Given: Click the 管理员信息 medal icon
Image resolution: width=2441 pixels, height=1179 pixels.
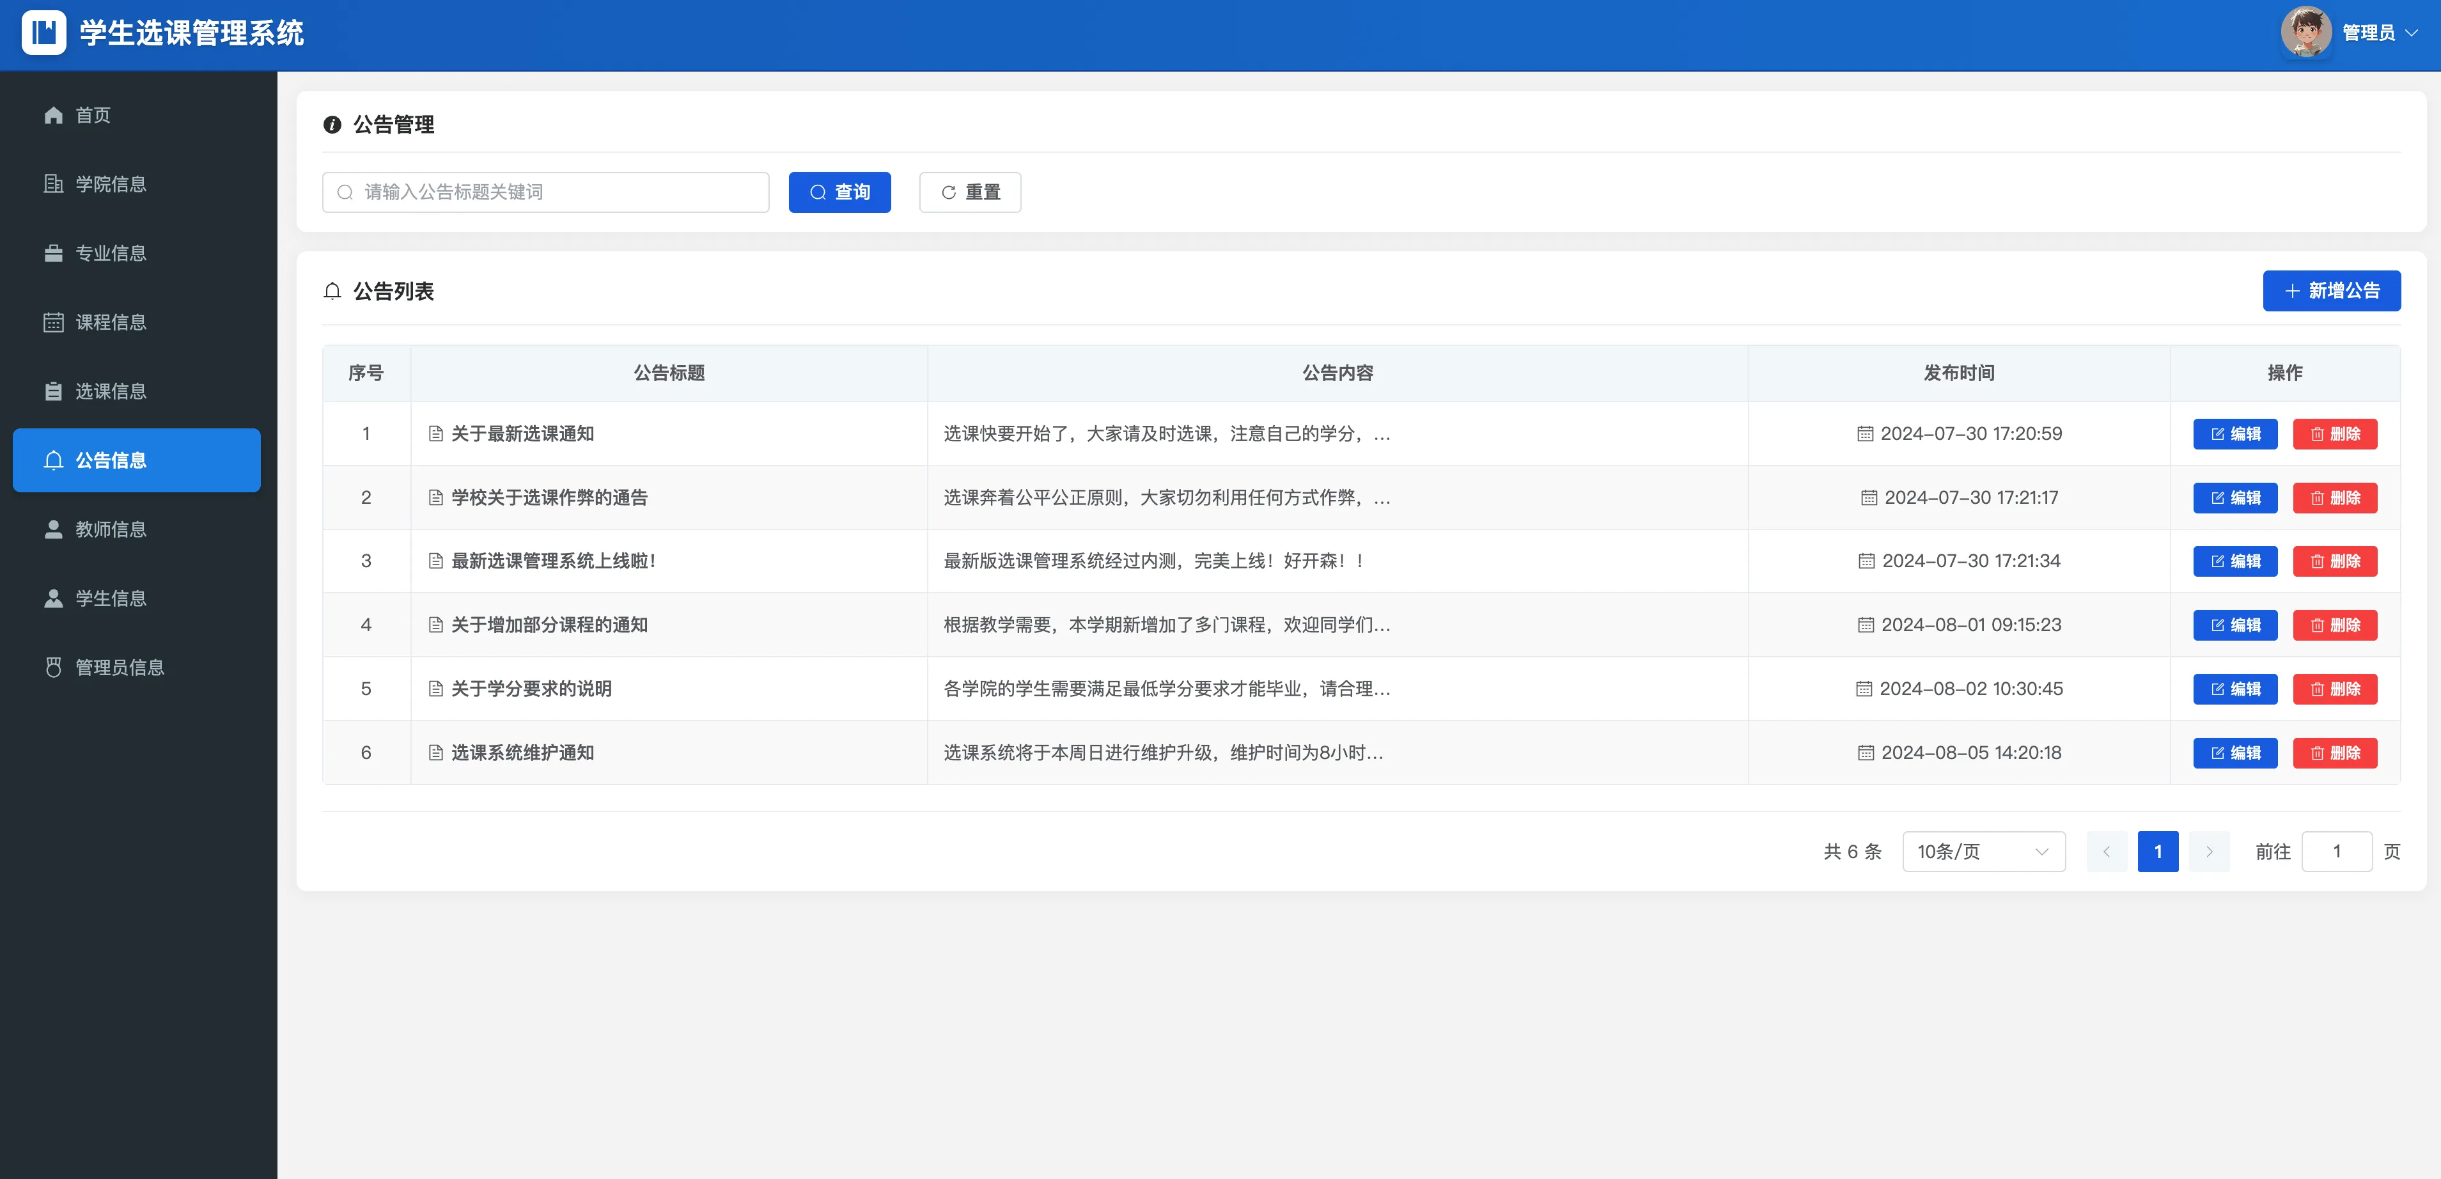Looking at the screenshot, I should tap(53, 668).
